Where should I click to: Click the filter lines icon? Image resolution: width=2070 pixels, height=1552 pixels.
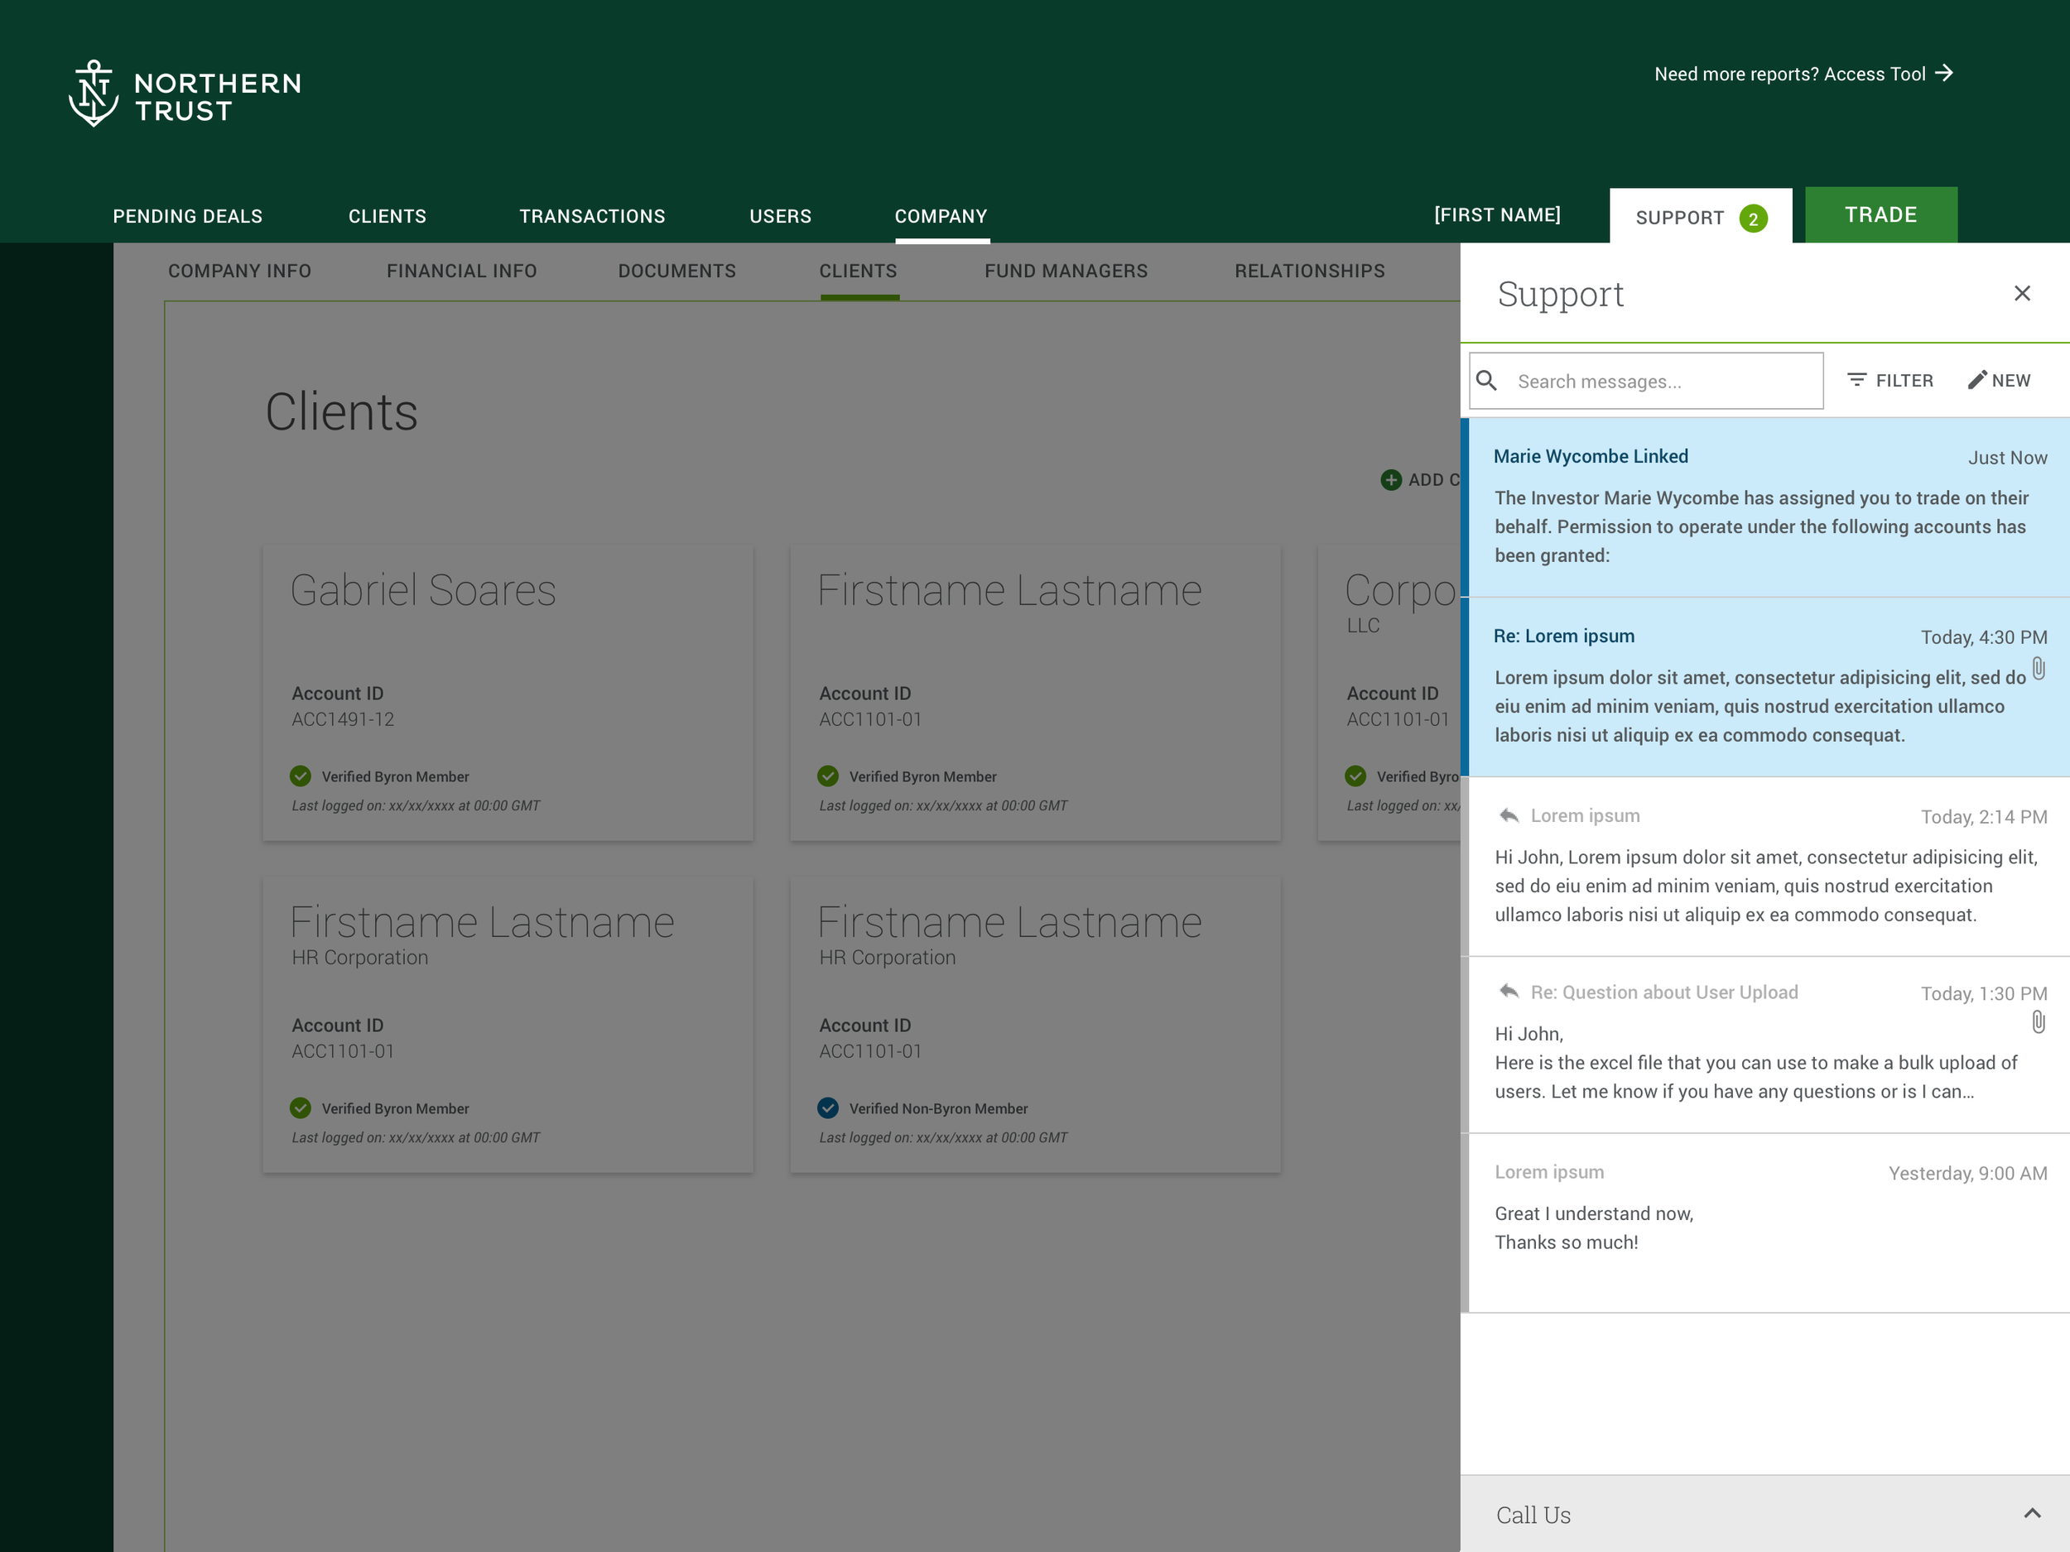coord(1856,380)
